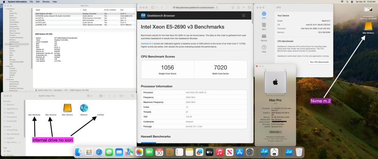Sort by the Card column header
The height and width of the screenshot is (159, 378).
pyautogui.click(x=57, y=10)
